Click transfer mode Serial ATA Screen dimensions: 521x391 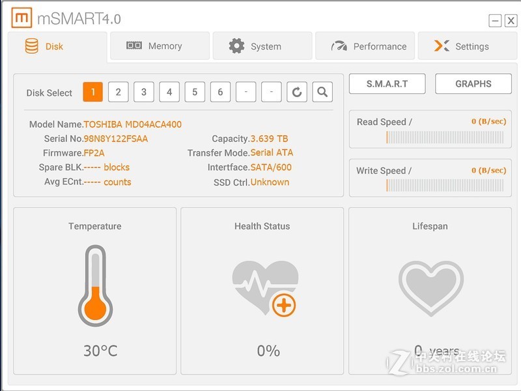coord(272,152)
